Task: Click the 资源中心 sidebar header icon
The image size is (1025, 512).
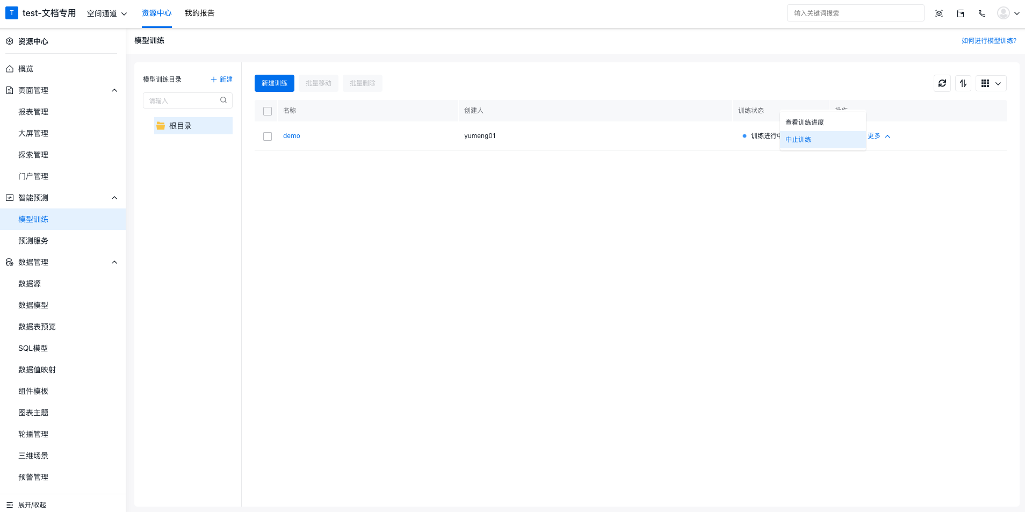Action: 10,41
